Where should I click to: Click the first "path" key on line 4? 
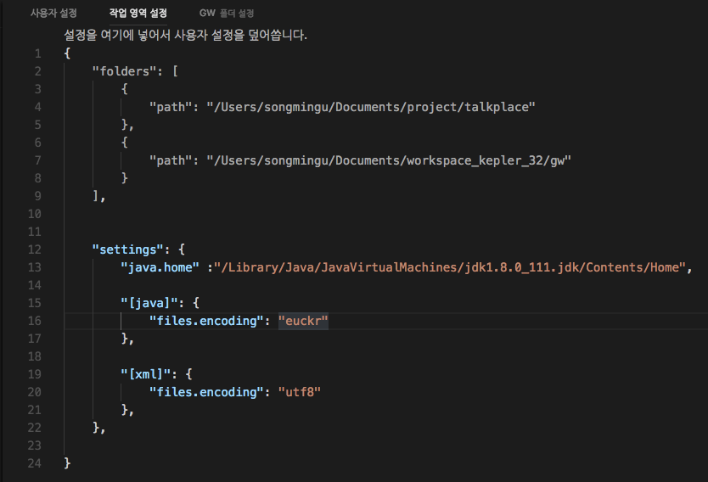[170, 107]
